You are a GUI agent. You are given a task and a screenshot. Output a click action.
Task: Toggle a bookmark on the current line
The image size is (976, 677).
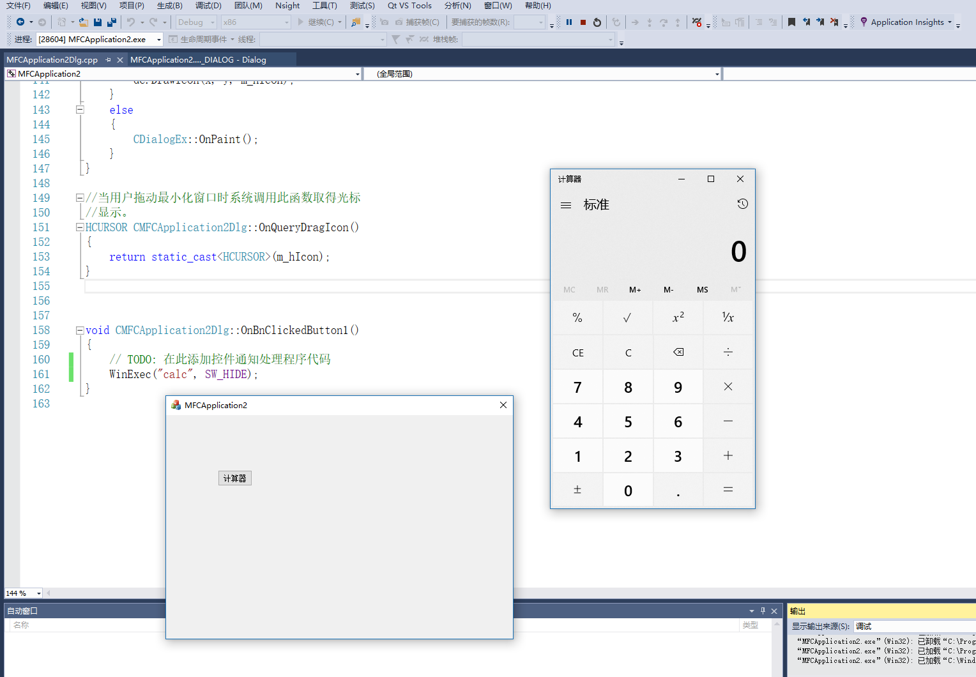tap(791, 22)
